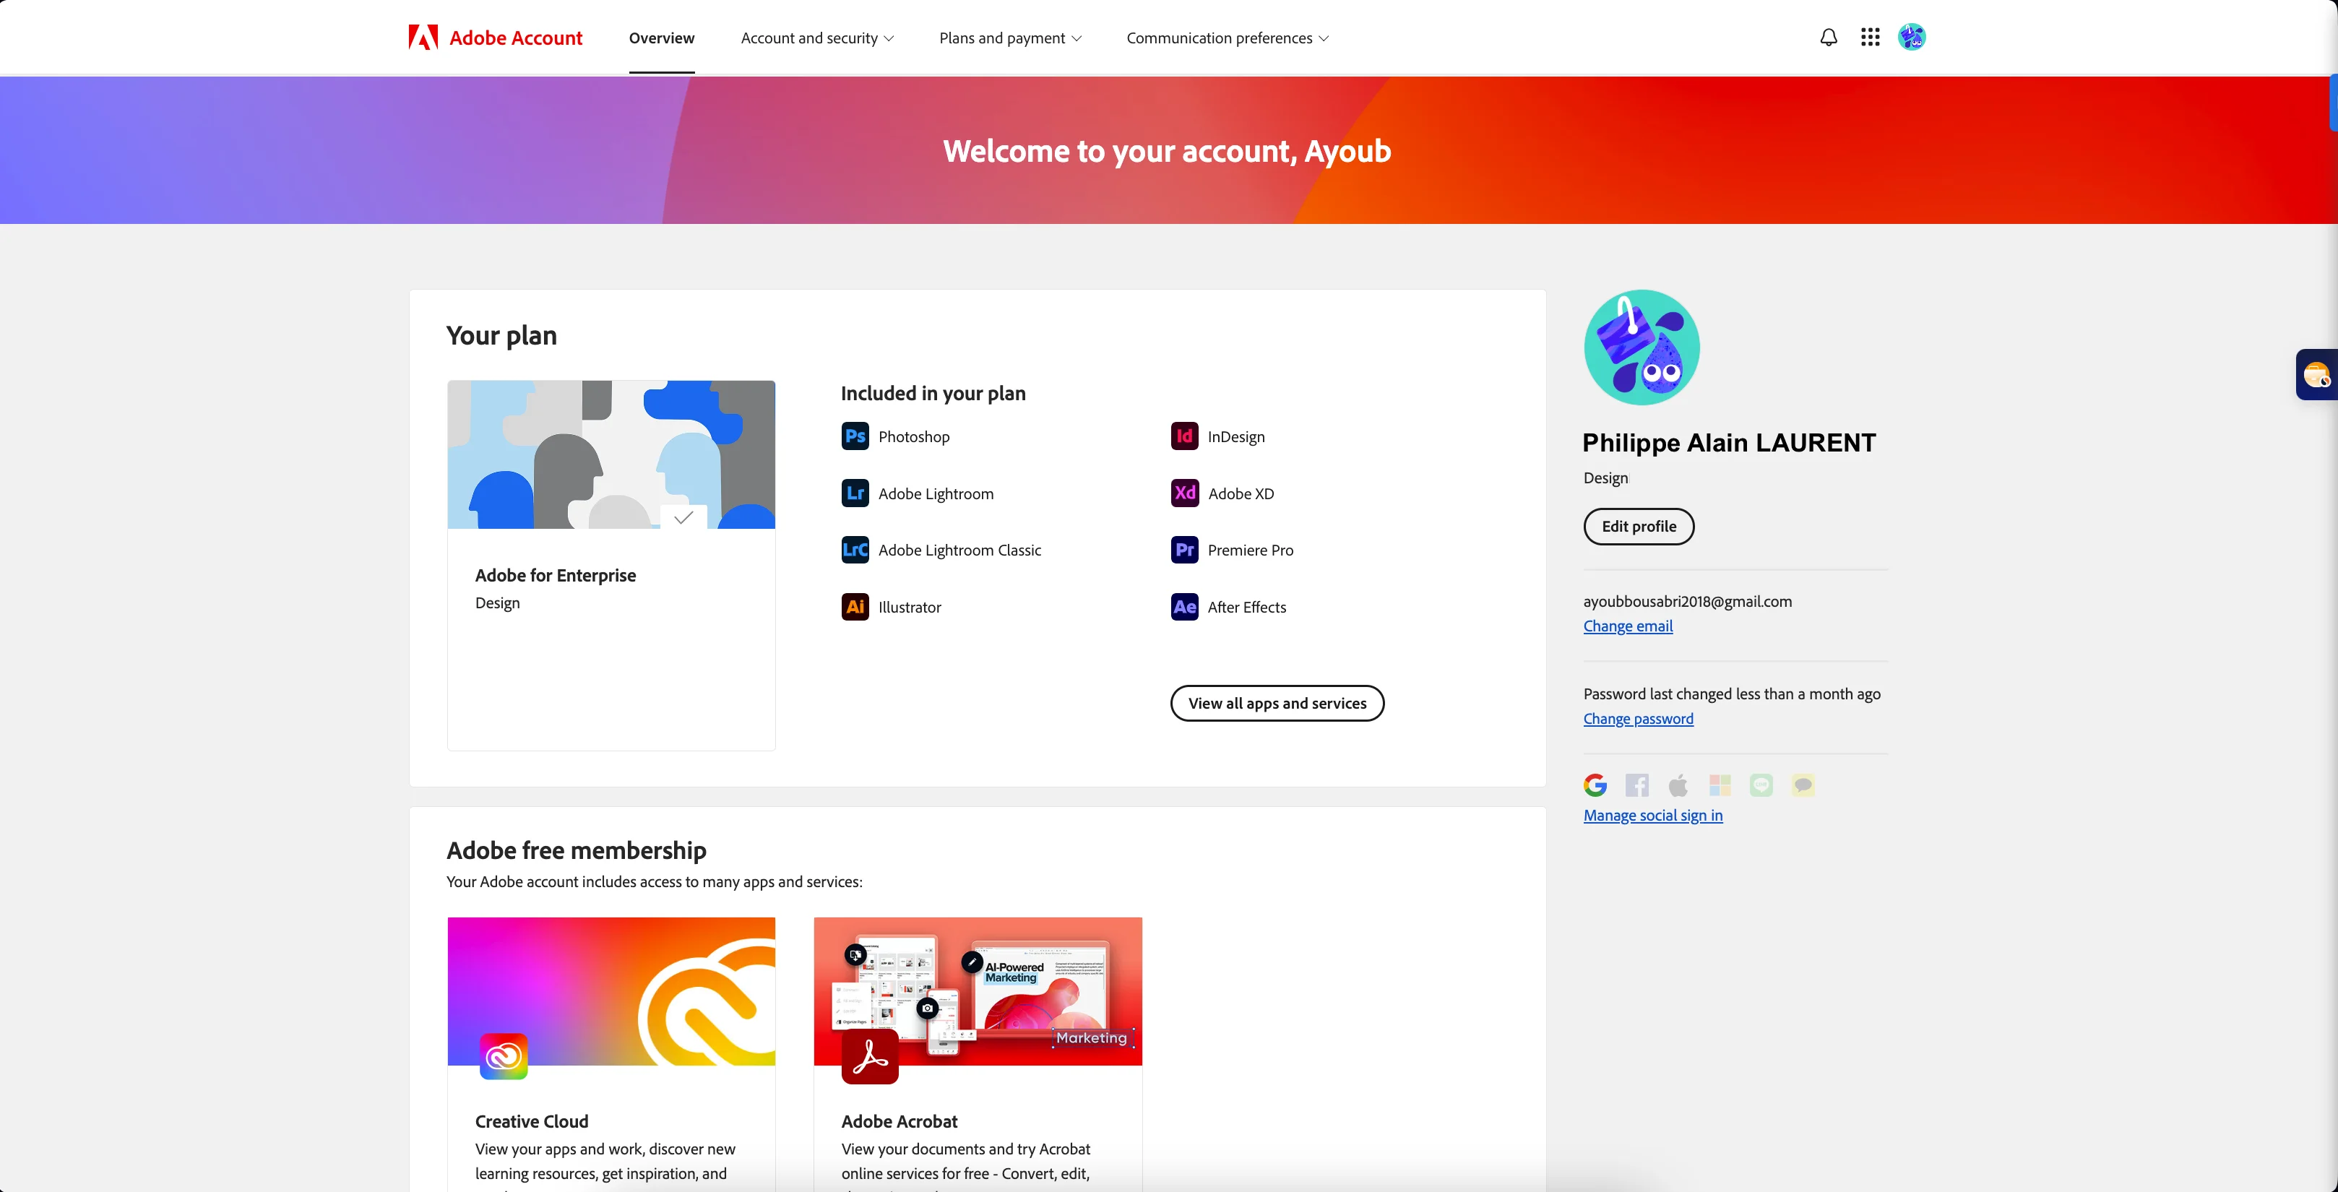The height and width of the screenshot is (1192, 2338).
Task: Click the Google social sign-in icon
Action: tap(1595, 785)
